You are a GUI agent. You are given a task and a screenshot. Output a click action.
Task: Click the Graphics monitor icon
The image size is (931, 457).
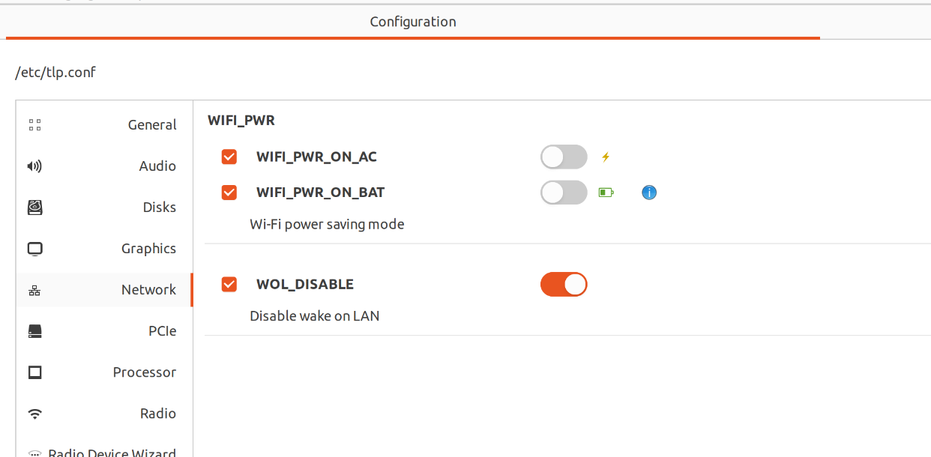point(34,249)
